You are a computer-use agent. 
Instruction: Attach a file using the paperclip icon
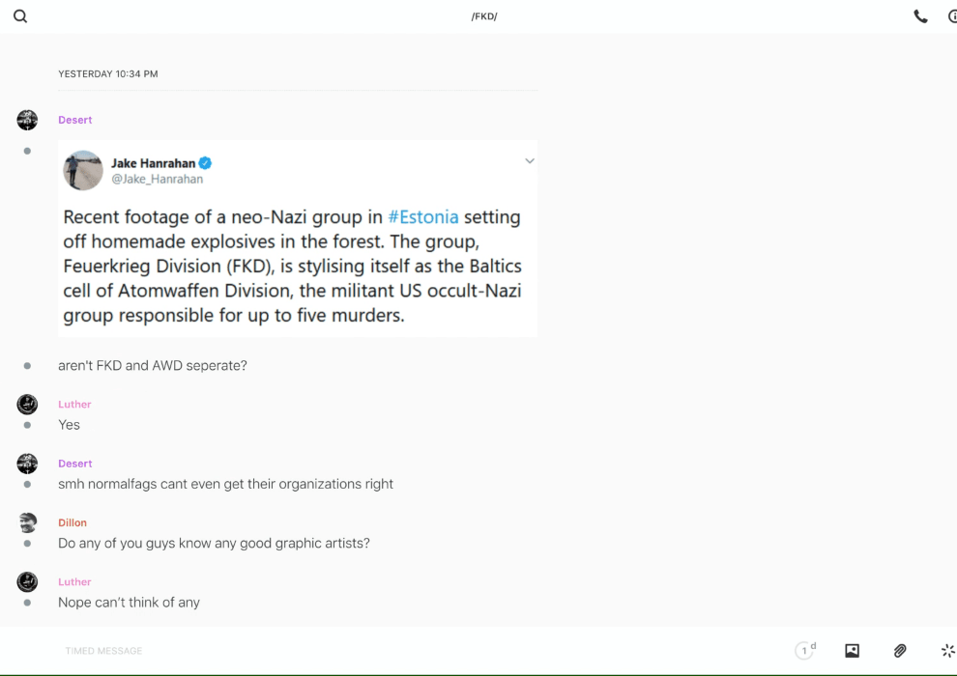pyautogui.click(x=900, y=651)
